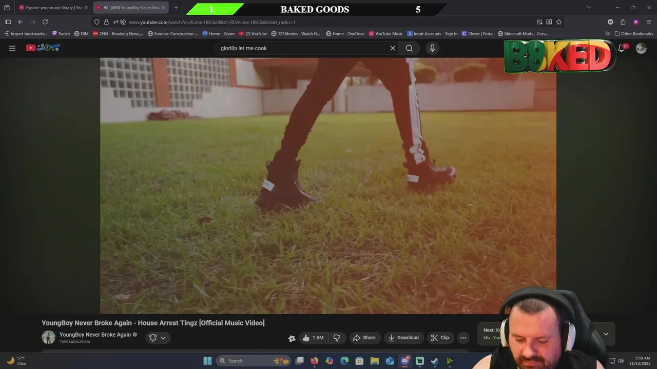Start voice search with microphone
This screenshot has width=657, height=369.
(x=432, y=48)
